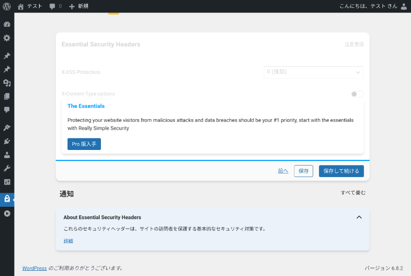Click the 前へ link
411x276 pixels.
click(x=283, y=171)
